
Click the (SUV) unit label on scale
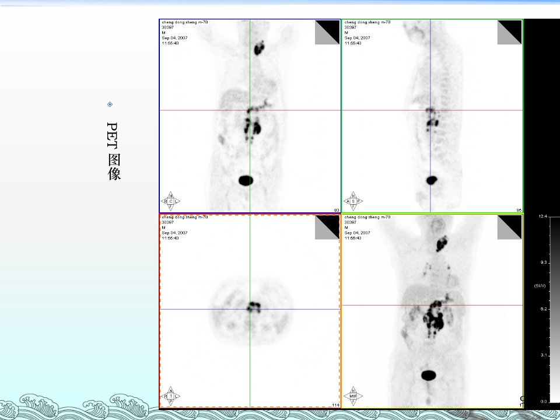[x=540, y=286]
